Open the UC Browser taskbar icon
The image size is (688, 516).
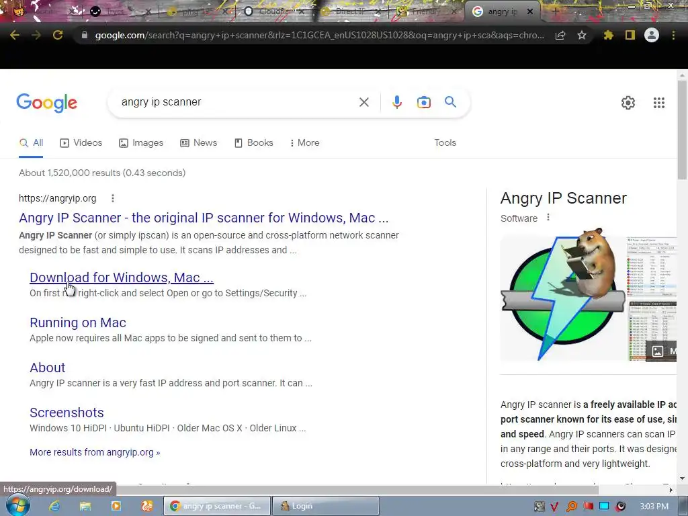(x=147, y=506)
